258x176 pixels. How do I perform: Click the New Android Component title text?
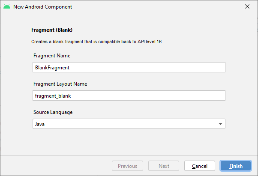pyautogui.click(x=42, y=7)
